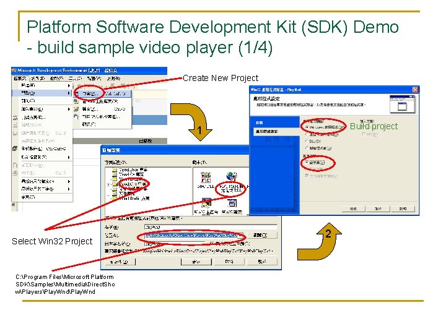Click the open-solution icon in File menu margin
This screenshot has width=446, height=334.
15,118
